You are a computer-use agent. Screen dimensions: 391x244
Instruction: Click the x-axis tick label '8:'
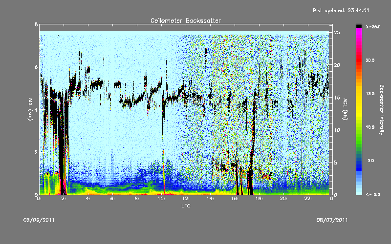click(137, 199)
